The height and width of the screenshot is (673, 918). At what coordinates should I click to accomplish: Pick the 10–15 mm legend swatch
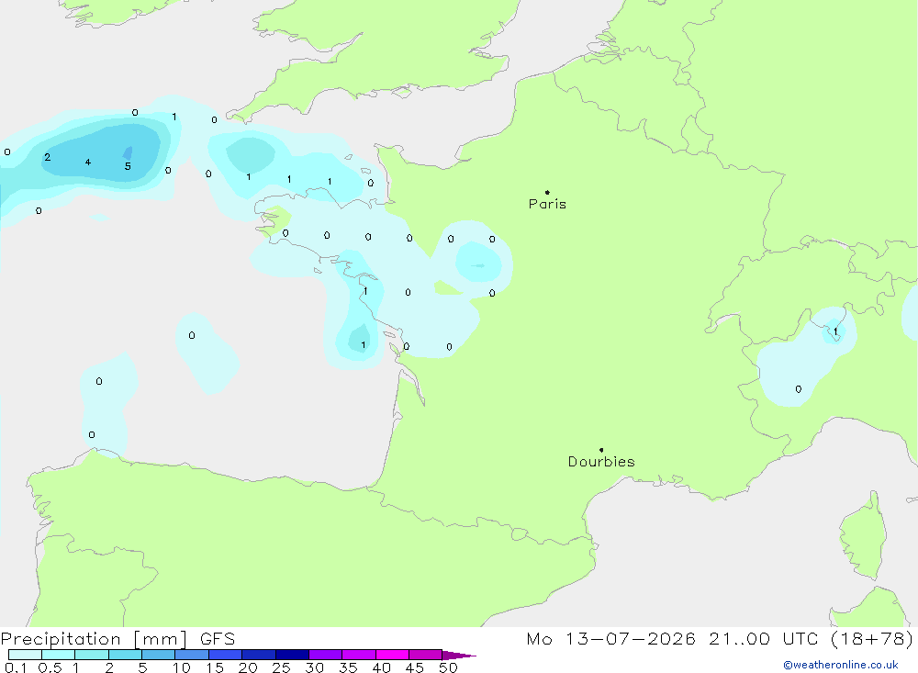(x=192, y=655)
